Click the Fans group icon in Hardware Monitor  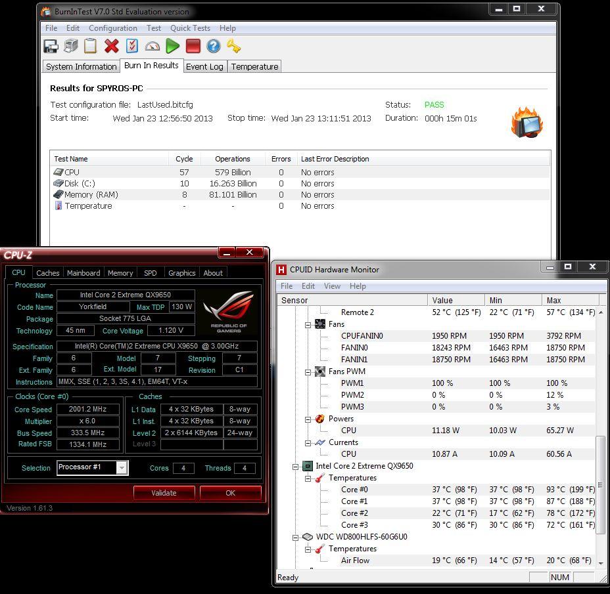(x=319, y=324)
